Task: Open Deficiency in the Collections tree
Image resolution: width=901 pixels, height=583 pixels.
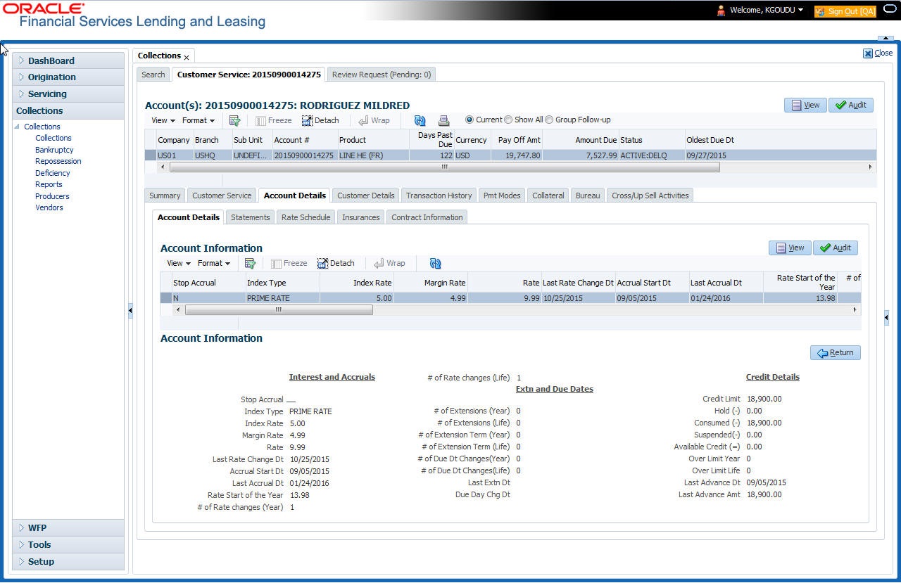Action: pos(53,173)
